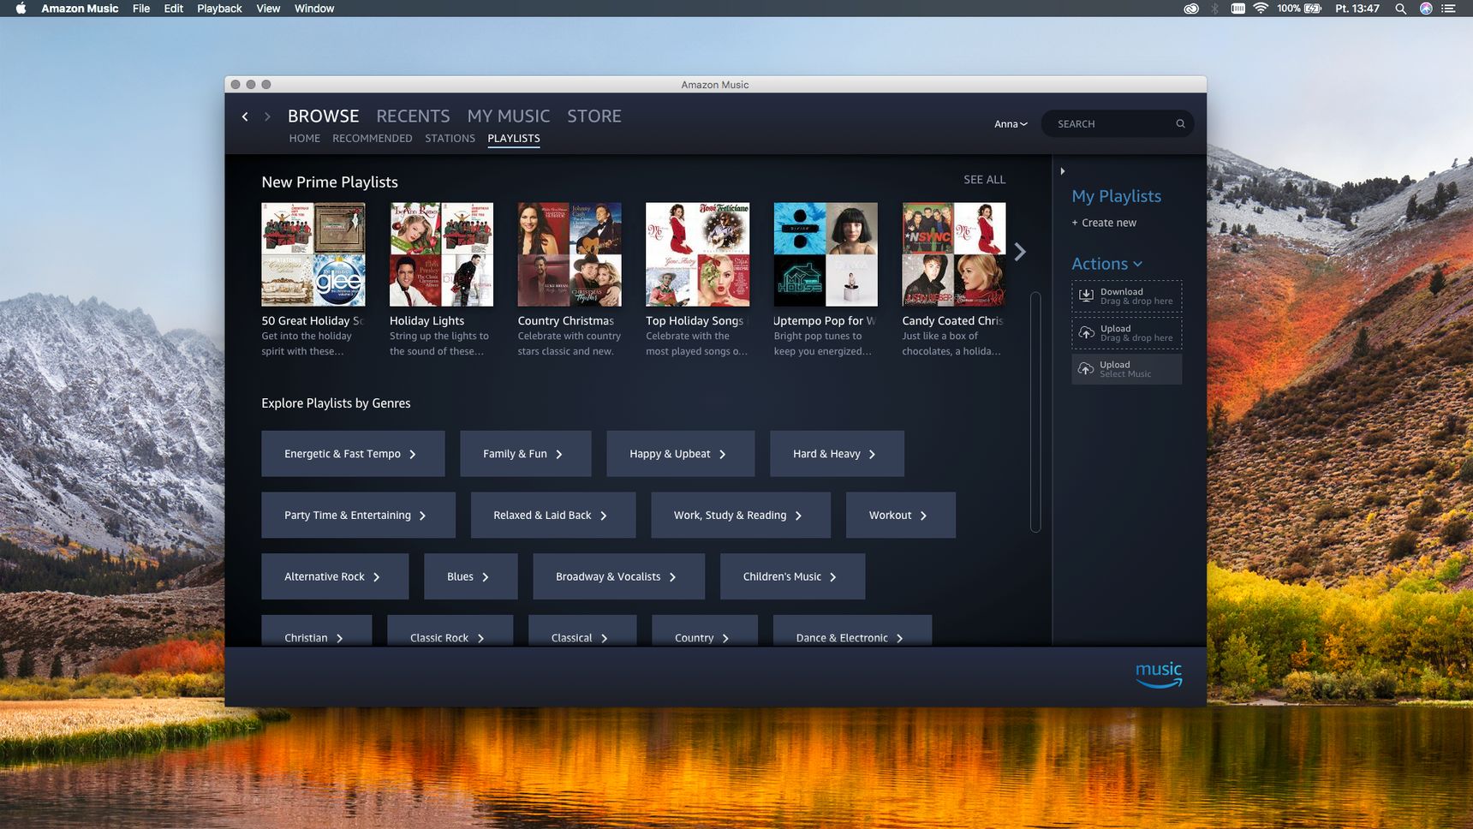Open Party Time & Entertaining genre

pos(358,516)
